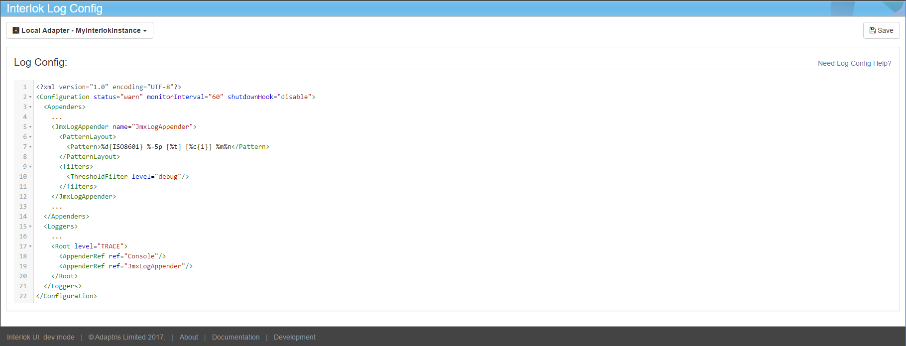
Task: Click the closing </PatternLayout> tag
Action: (90, 156)
